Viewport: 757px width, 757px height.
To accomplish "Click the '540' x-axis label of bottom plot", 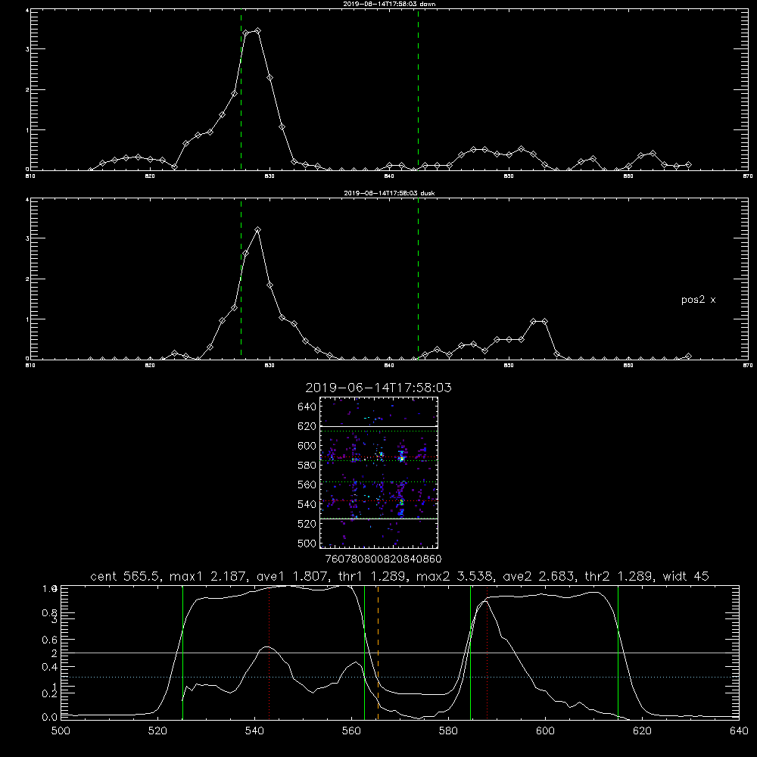I will click(254, 731).
